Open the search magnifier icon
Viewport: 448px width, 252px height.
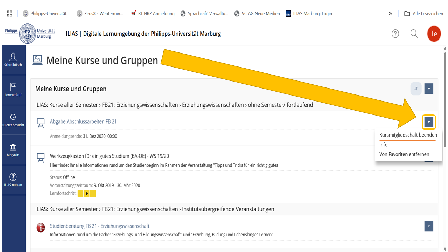[414, 34]
